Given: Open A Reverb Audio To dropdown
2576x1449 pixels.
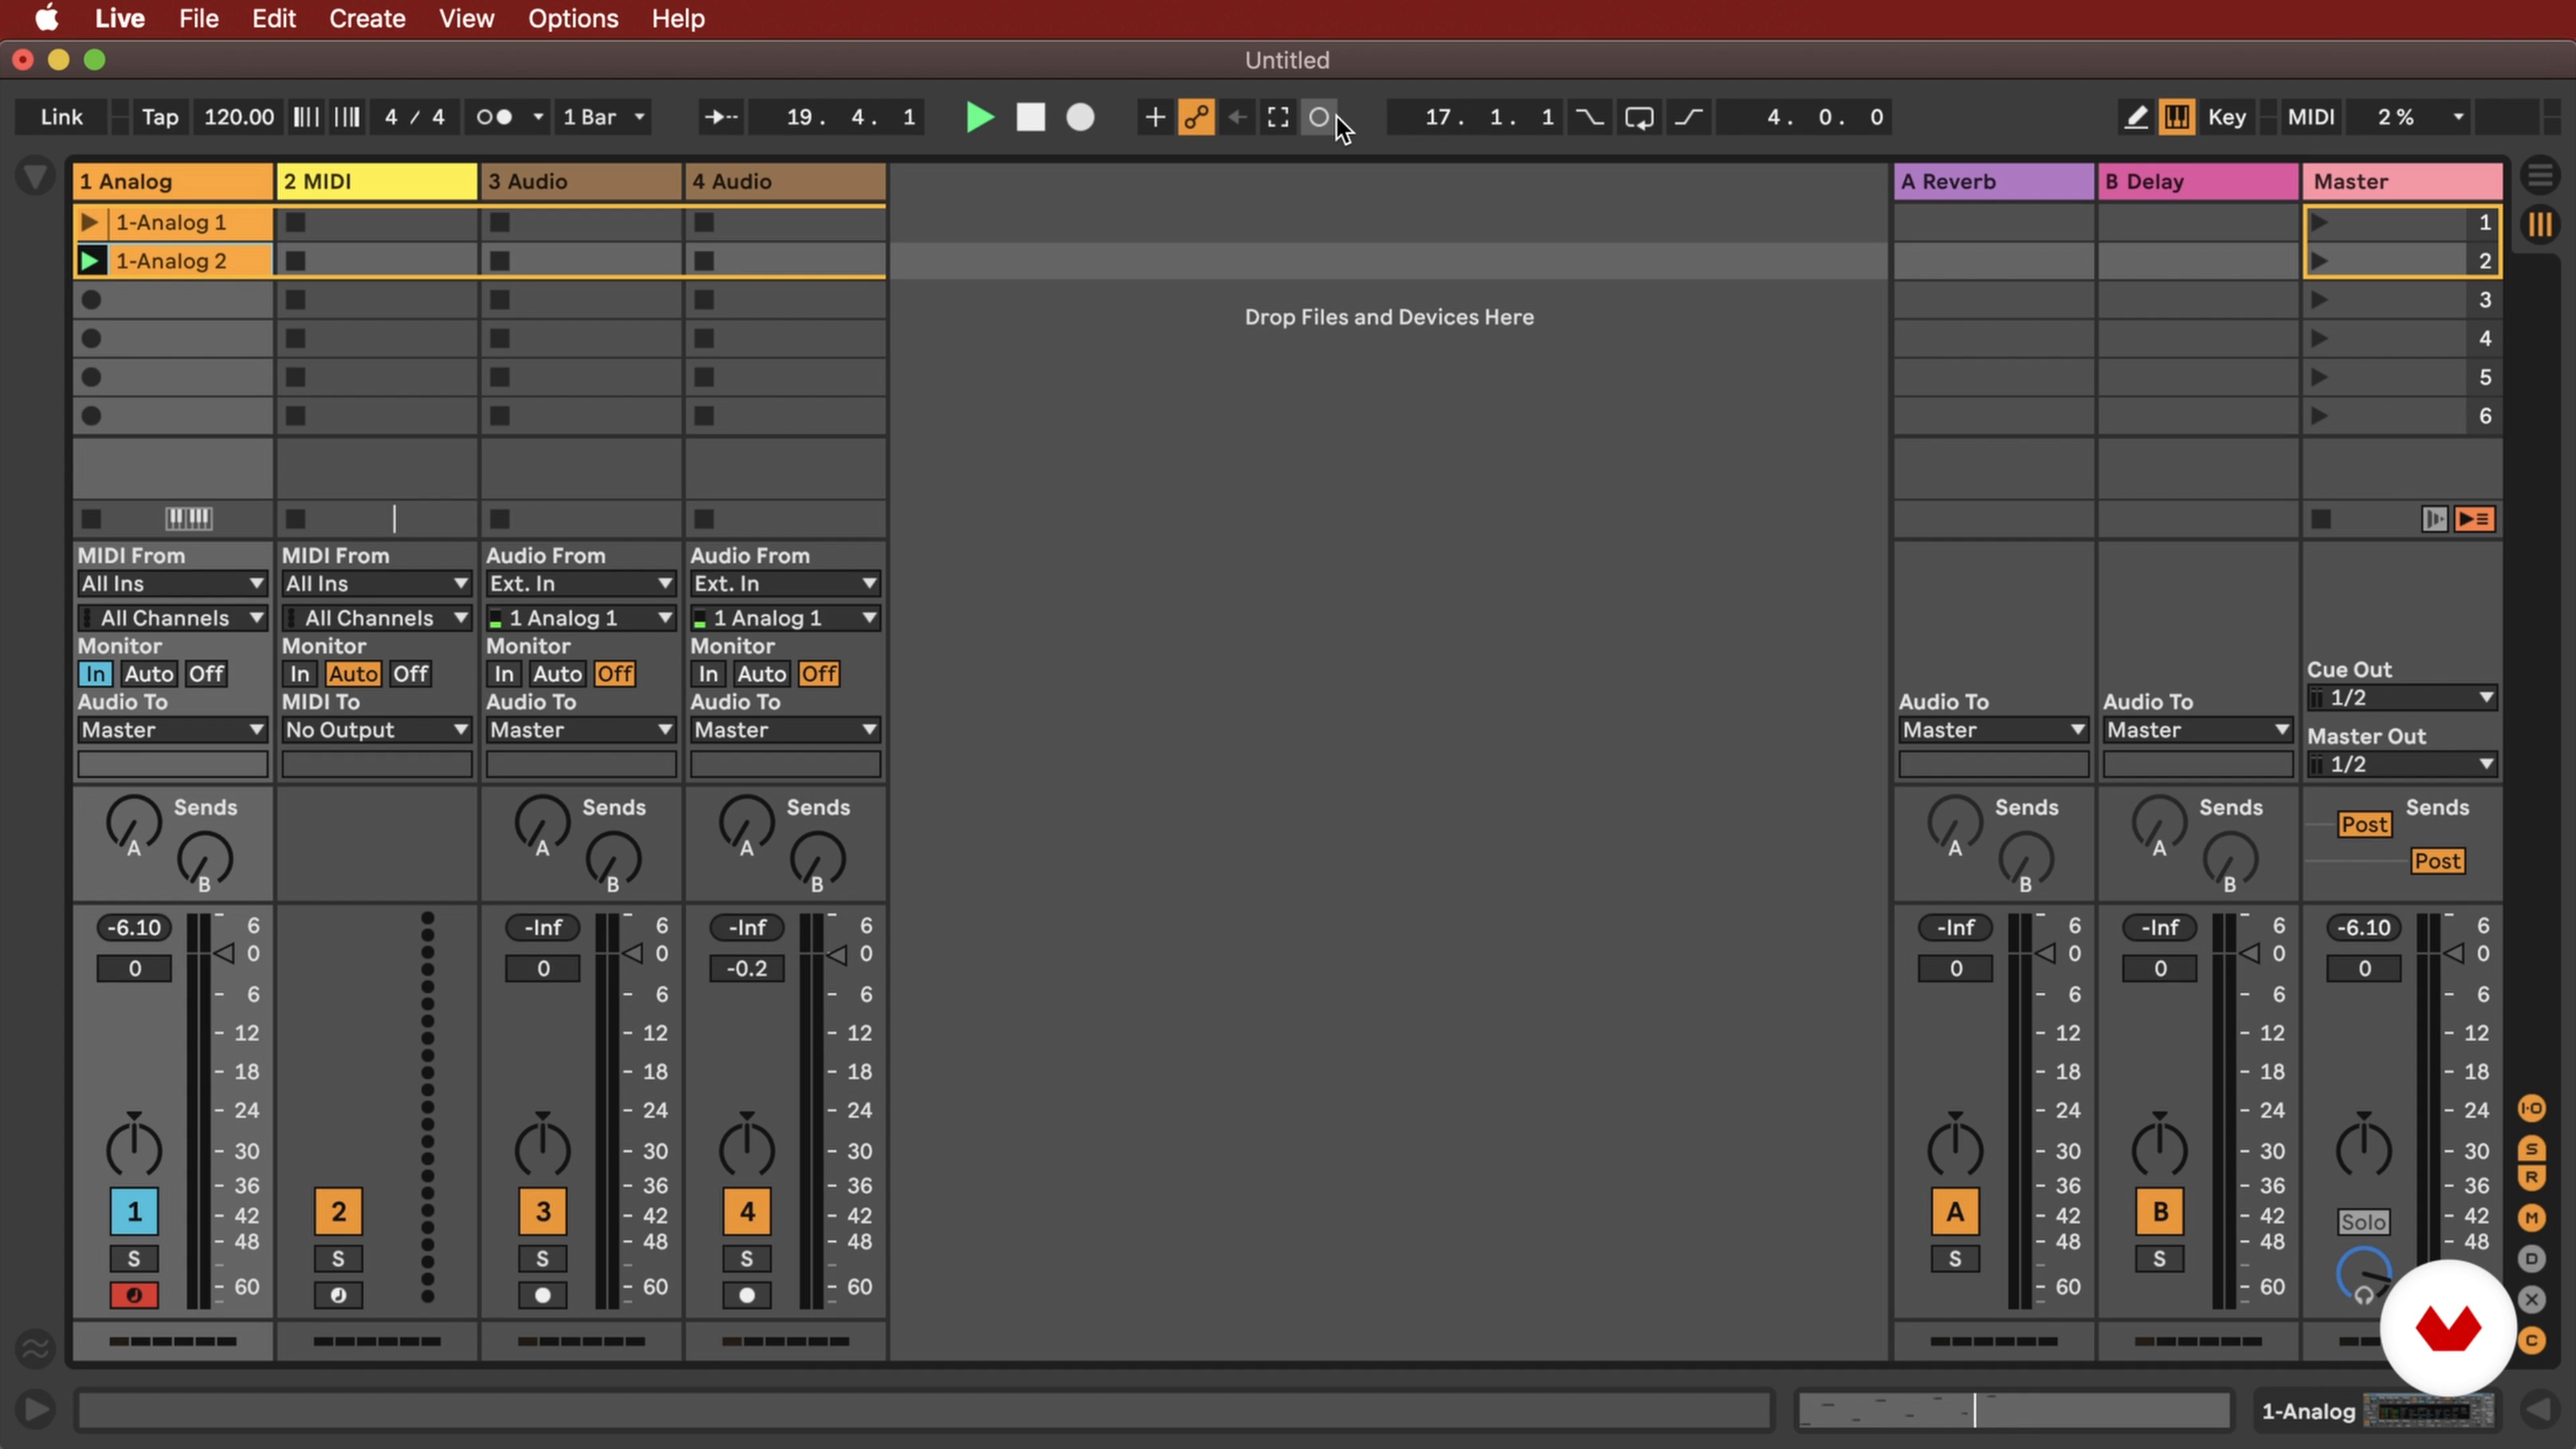Looking at the screenshot, I should coord(1993,730).
